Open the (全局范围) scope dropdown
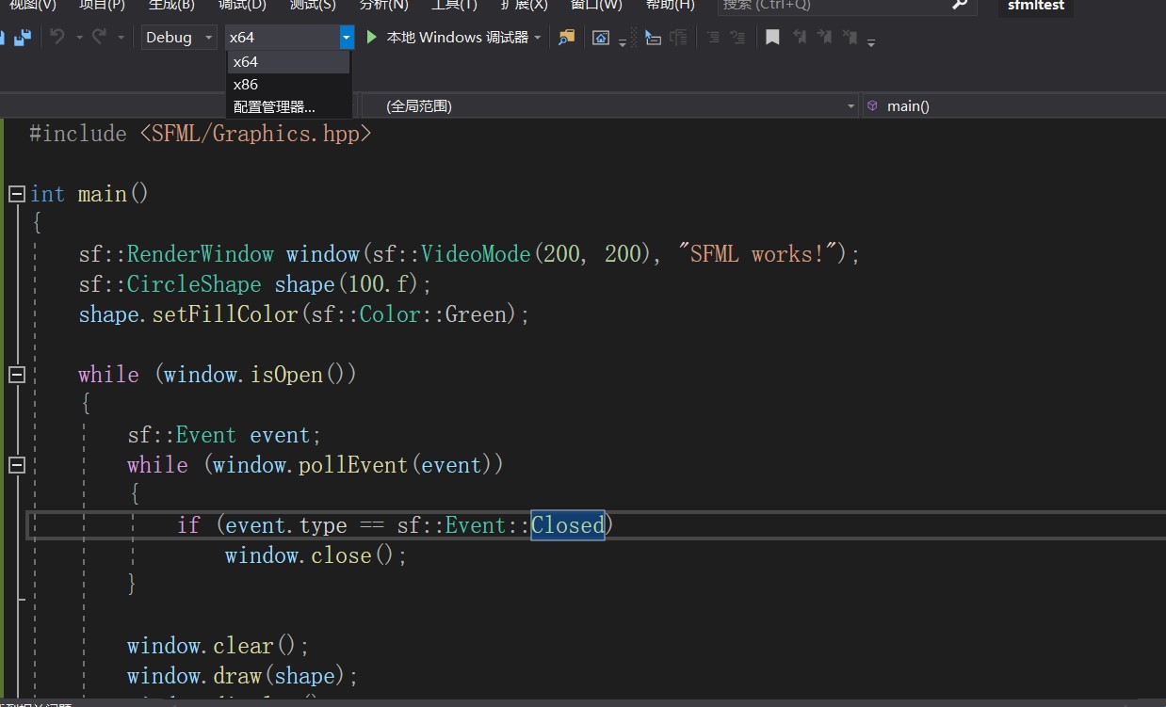 [x=609, y=105]
